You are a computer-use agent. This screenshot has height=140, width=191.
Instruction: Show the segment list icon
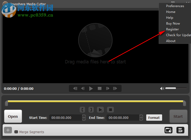[180, 130]
